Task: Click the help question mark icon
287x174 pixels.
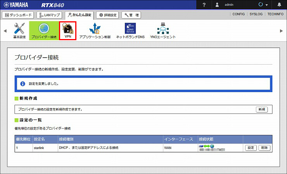Action: coord(204,5)
